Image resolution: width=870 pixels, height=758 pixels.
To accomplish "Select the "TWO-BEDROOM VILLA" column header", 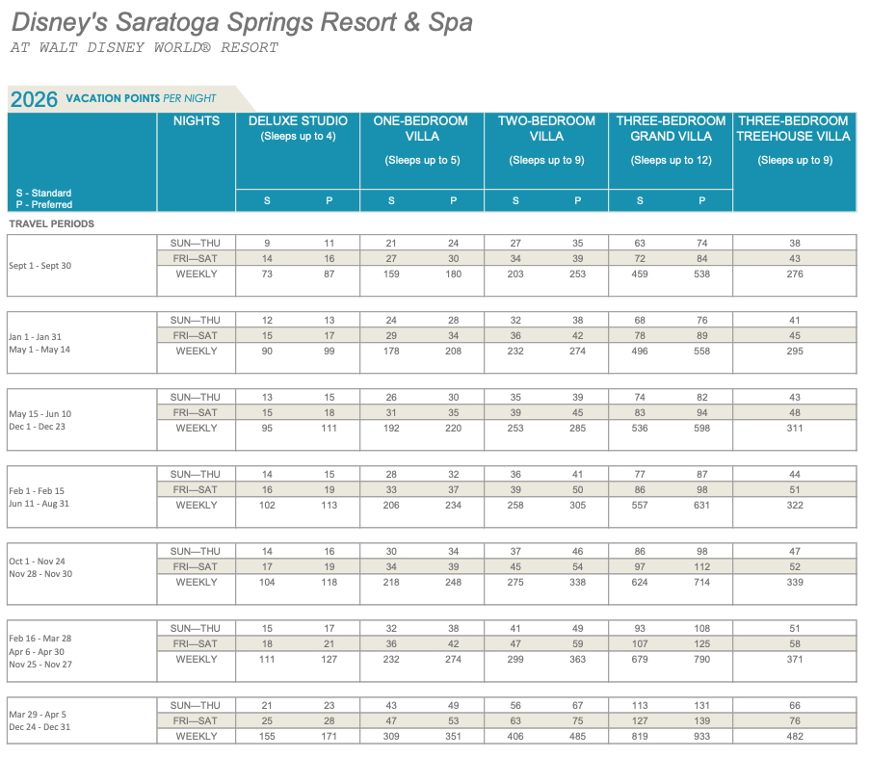I will [x=546, y=128].
